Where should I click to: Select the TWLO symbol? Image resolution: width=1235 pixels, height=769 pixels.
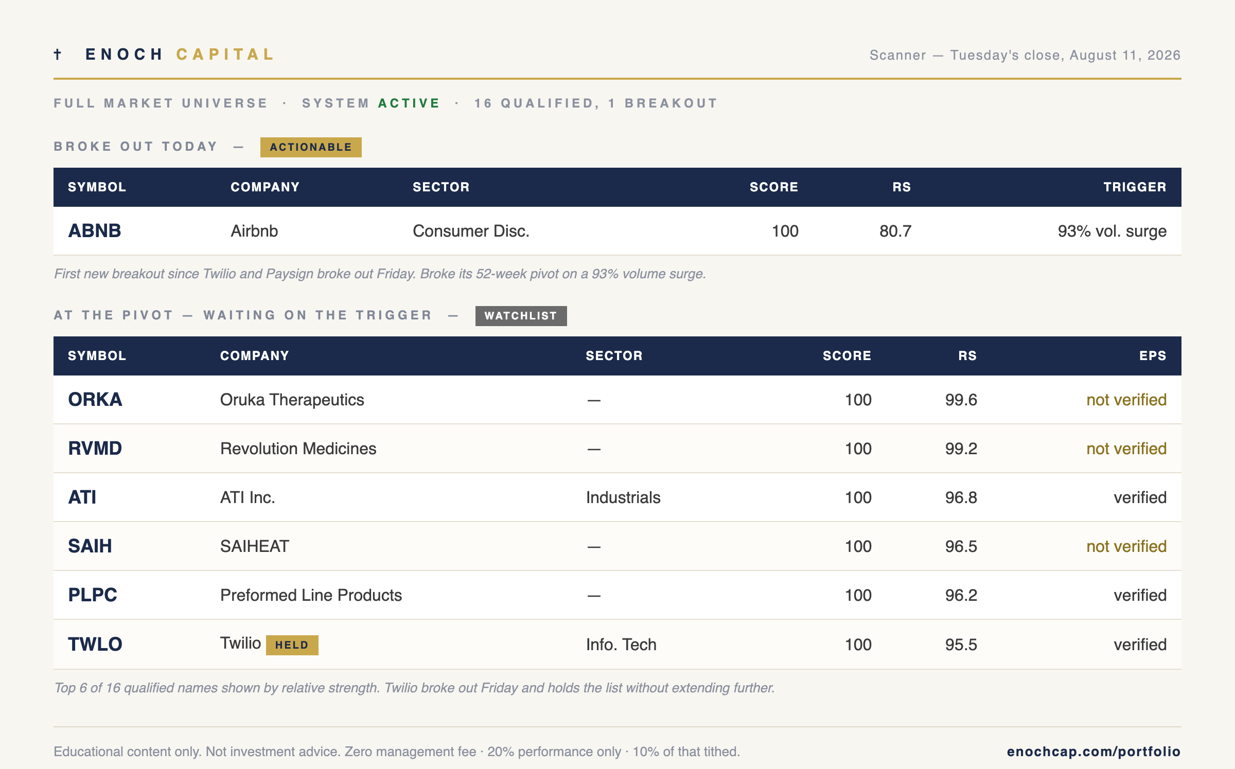(95, 645)
